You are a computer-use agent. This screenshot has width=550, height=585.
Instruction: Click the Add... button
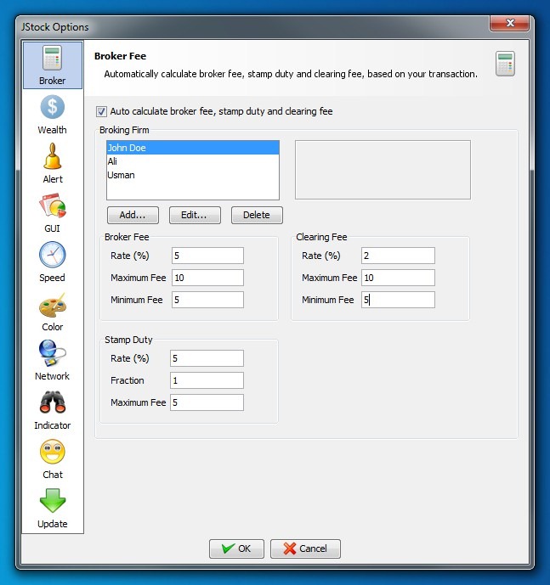click(133, 215)
